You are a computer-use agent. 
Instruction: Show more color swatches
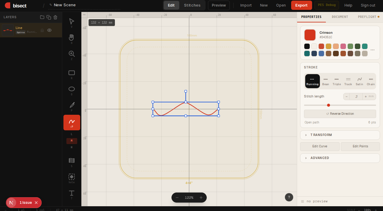coord(373,50)
